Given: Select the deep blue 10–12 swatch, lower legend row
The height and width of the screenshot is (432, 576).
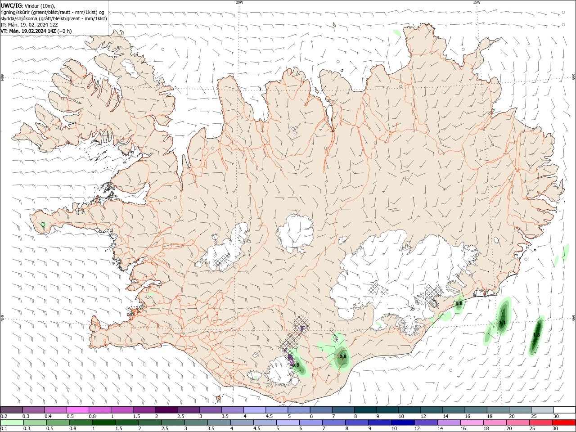Looking at the screenshot, I should 402,423.
